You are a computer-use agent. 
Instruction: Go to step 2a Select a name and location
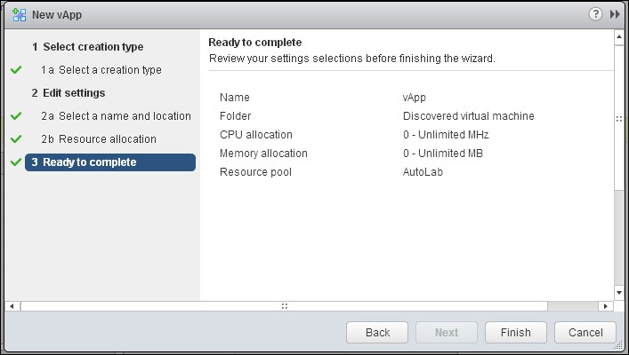tap(116, 115)
